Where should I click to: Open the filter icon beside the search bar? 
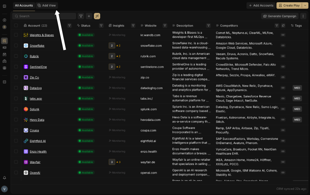tap(81, 16)
